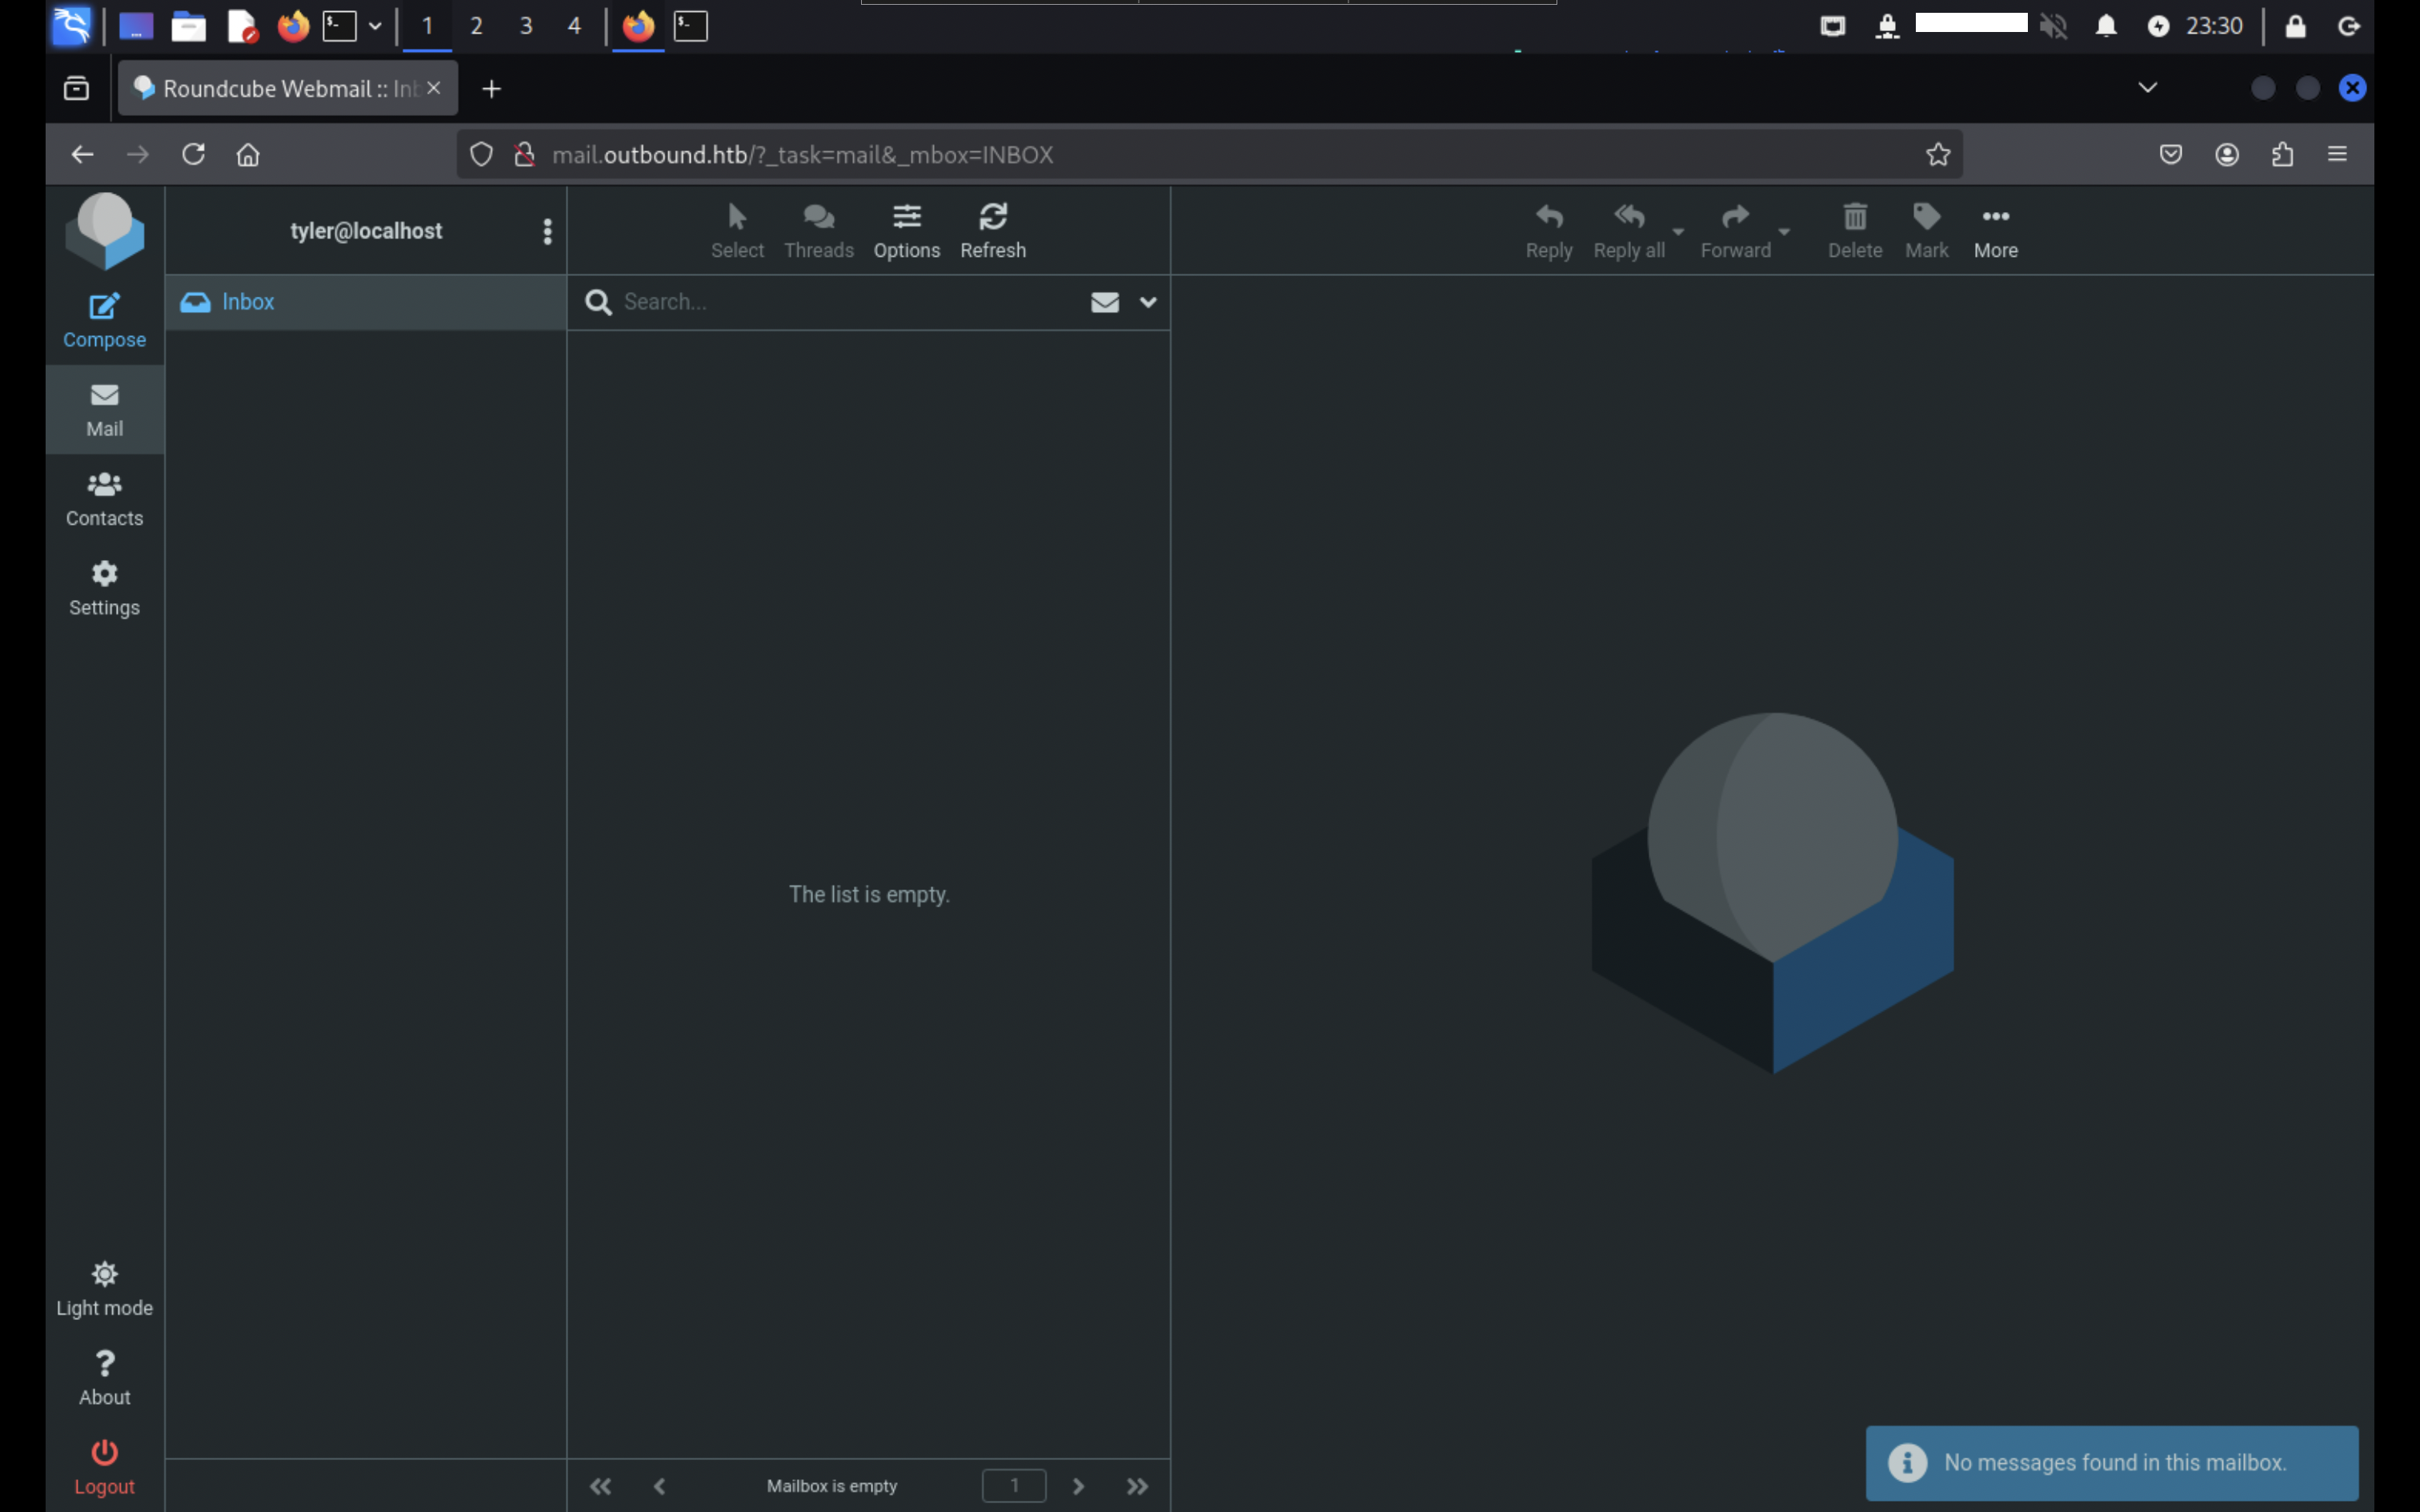The height and width of the screenshot is (1512, 2420).
Task: Open Roundcube Settings
Action: tap(104, 587)
